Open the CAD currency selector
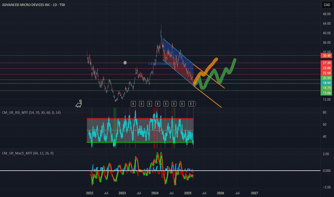The image size is (334, 197). click(327, 5)
